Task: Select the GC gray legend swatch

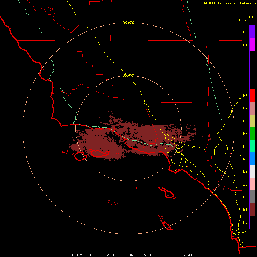Action: pyautogui.click(x=252, y=197)
